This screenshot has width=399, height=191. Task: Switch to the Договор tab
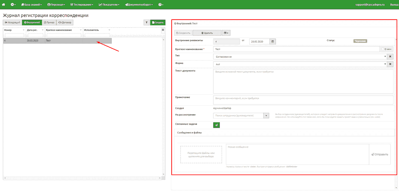point(65,22)
